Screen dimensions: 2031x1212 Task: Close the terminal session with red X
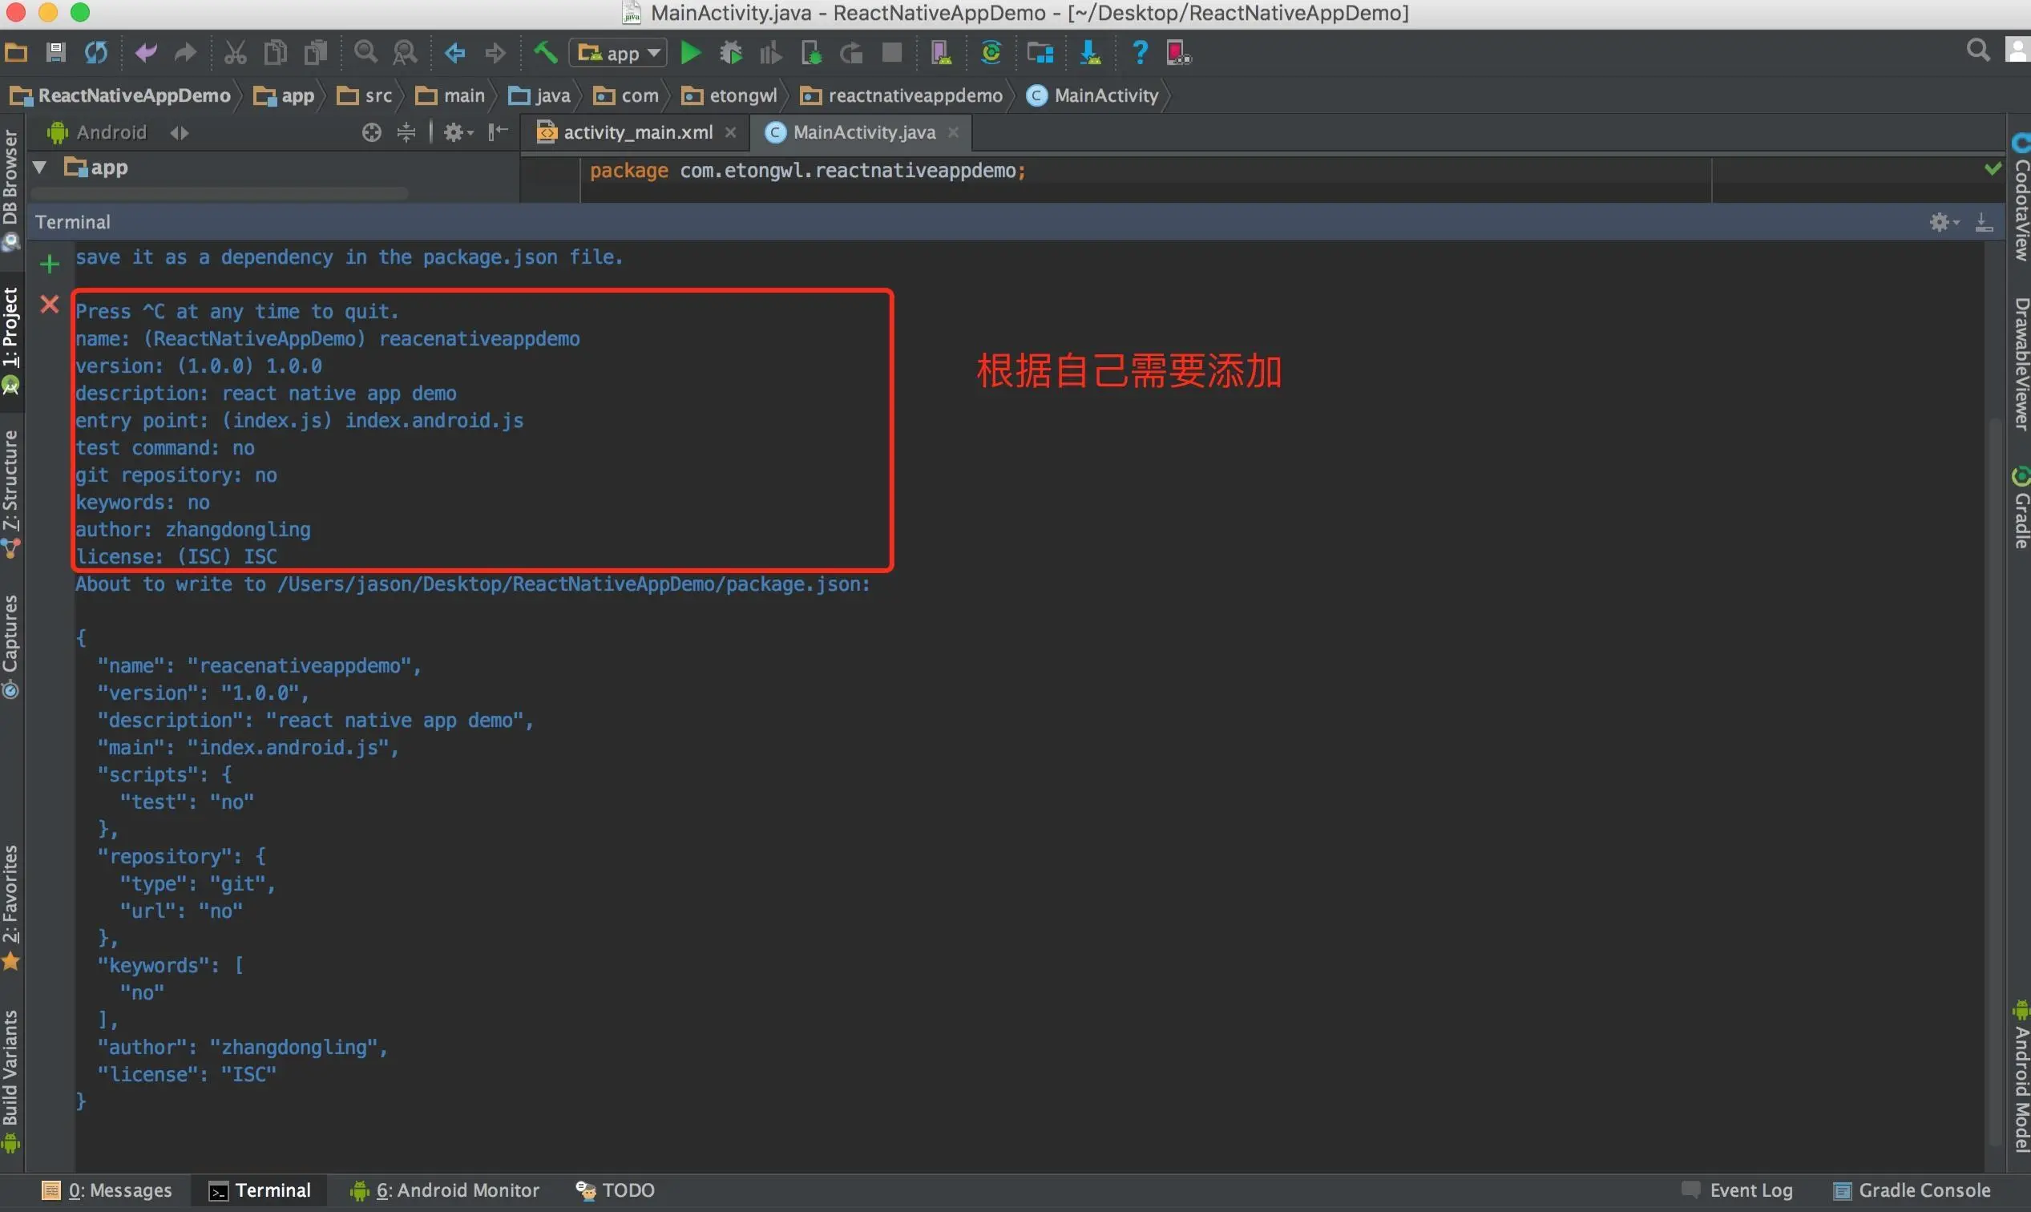50,305
